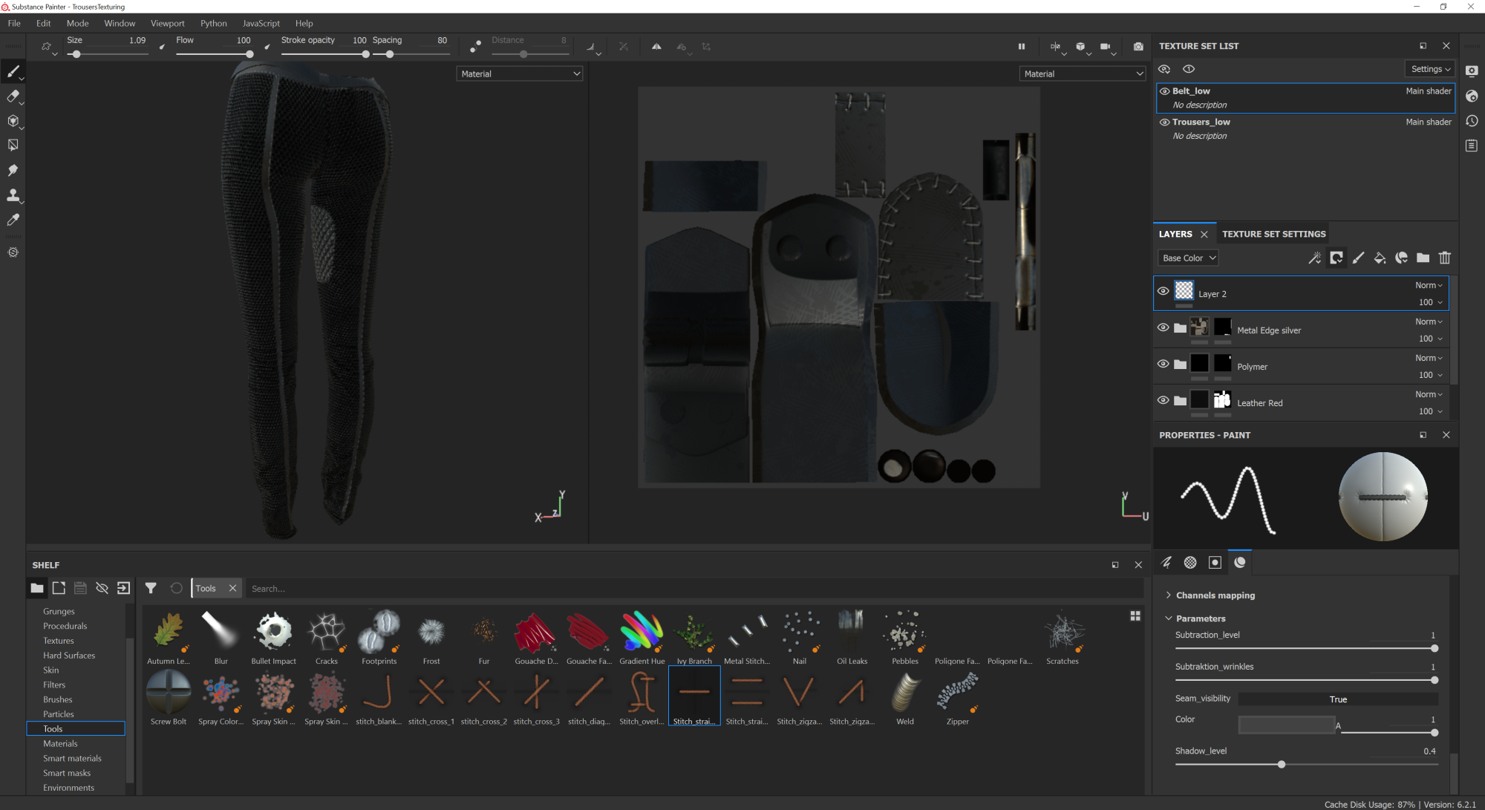The width and height of the screenshot is (1485, 810).
Task: Open the 3D viewport Material dropdown
Action: [x=520, y=74]
